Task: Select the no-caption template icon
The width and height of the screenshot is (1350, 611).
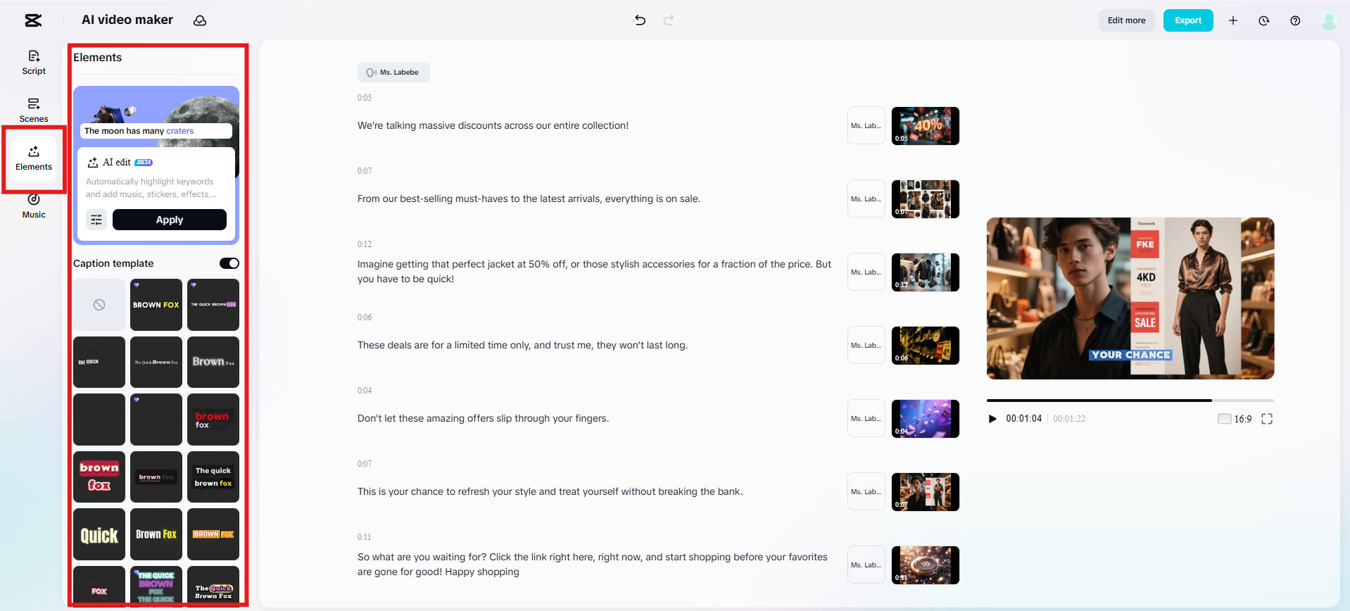Action: pos(99,305)
